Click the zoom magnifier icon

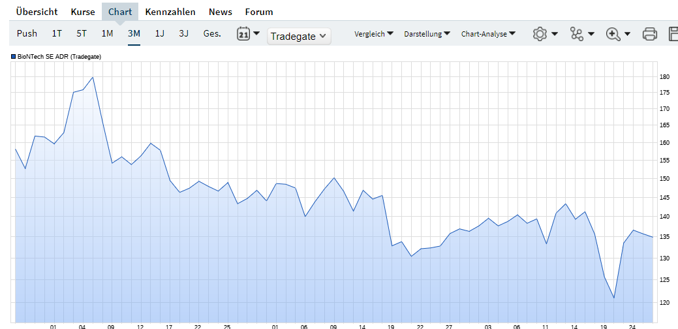coord(613,34)
